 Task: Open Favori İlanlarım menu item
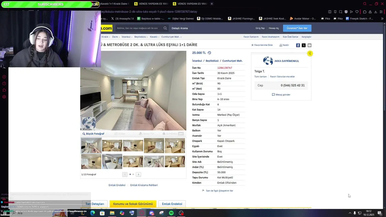(x=251, y=37)
